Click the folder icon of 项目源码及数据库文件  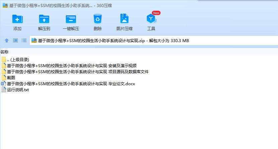(x=4, y=72)
